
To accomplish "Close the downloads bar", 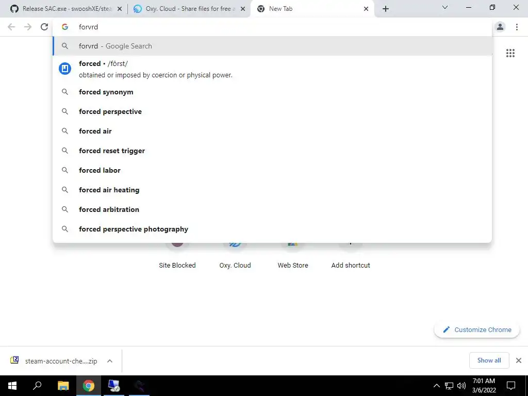I will pyautogui.click(x=519, y=360).
